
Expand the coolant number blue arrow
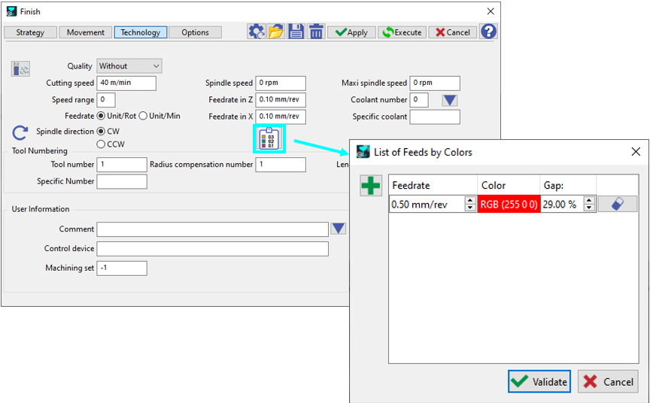[x=449, y=100]
